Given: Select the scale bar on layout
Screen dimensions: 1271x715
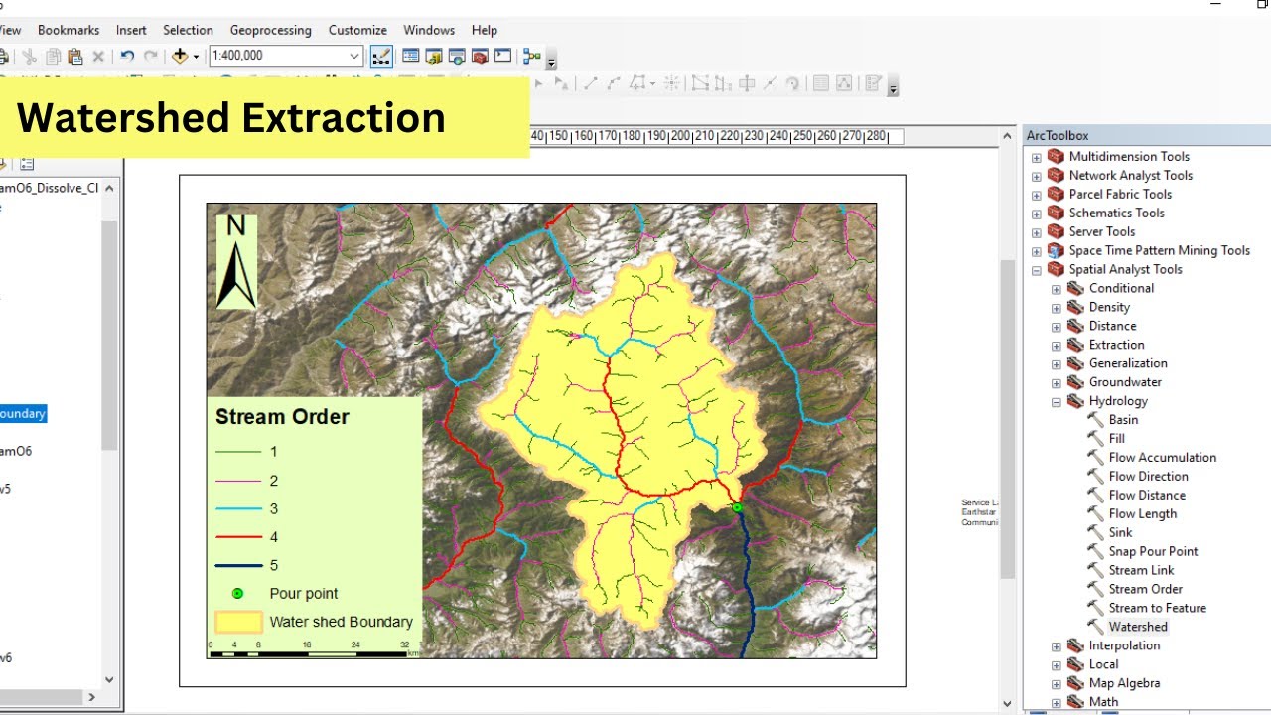Looking at the screenshot, I should coord(314,649).
